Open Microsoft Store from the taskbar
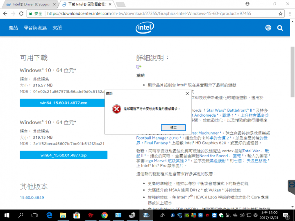 coord(77,215)
